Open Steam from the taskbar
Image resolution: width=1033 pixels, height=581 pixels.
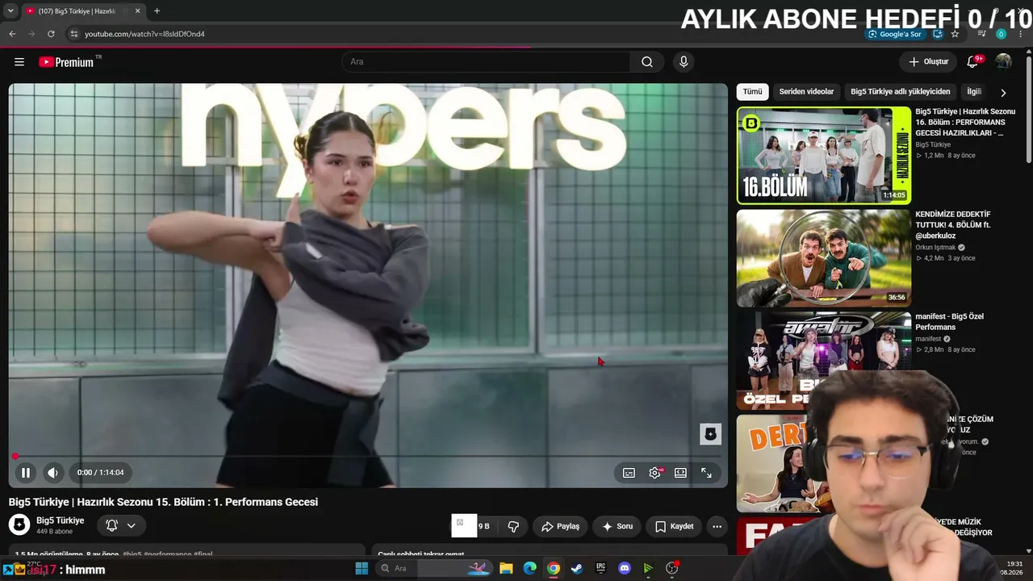pos(577,569)
